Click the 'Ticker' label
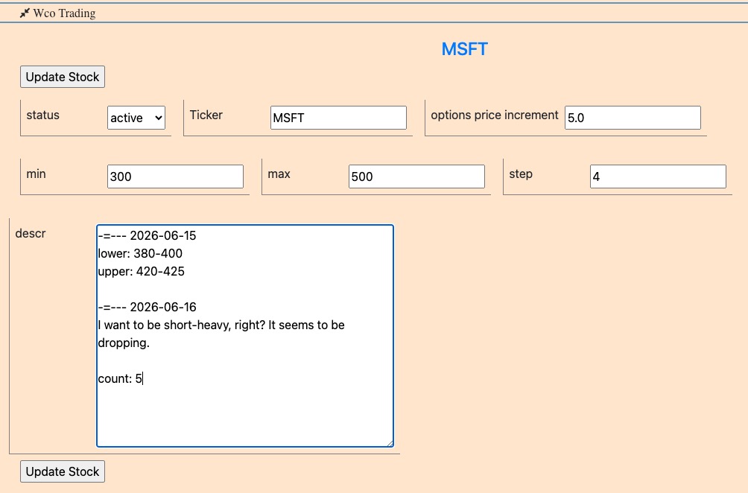The width and height of the screenshot is (748, 493). tap(206, 115)
